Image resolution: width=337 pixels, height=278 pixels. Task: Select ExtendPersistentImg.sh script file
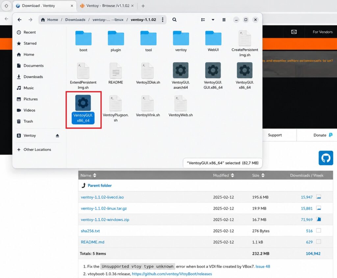click(x=83, y=76)
